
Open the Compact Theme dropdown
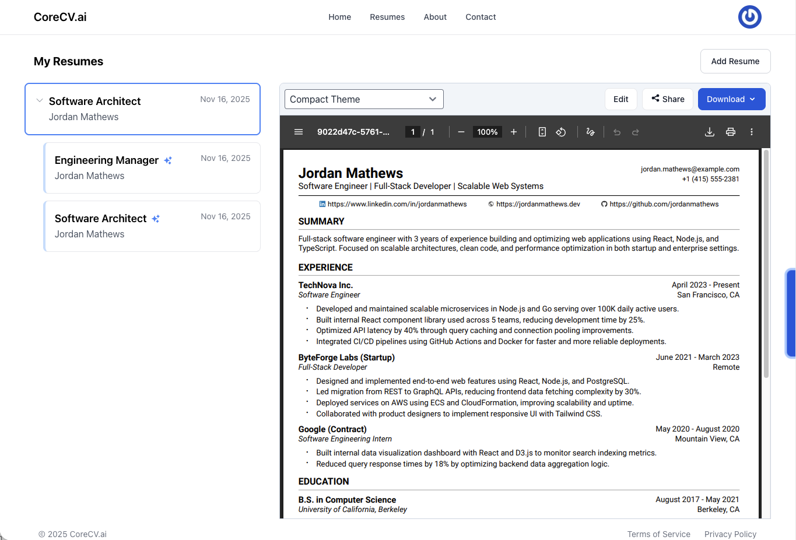pyautogui.click(x=364, y=99)
